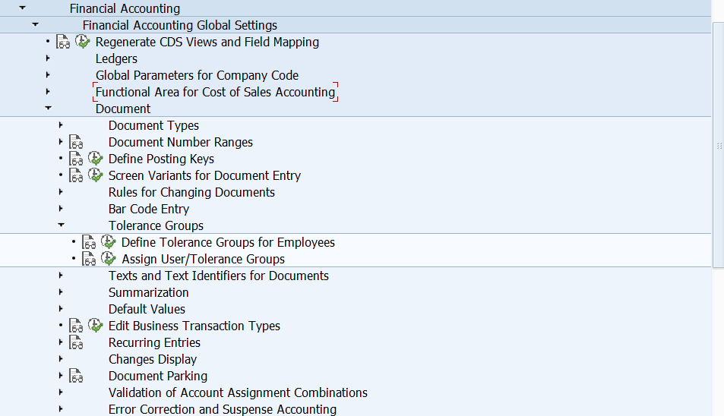Expand the Recurring Entries arrow
This screenshot has width=724, height=416.
tap(61, 342)
